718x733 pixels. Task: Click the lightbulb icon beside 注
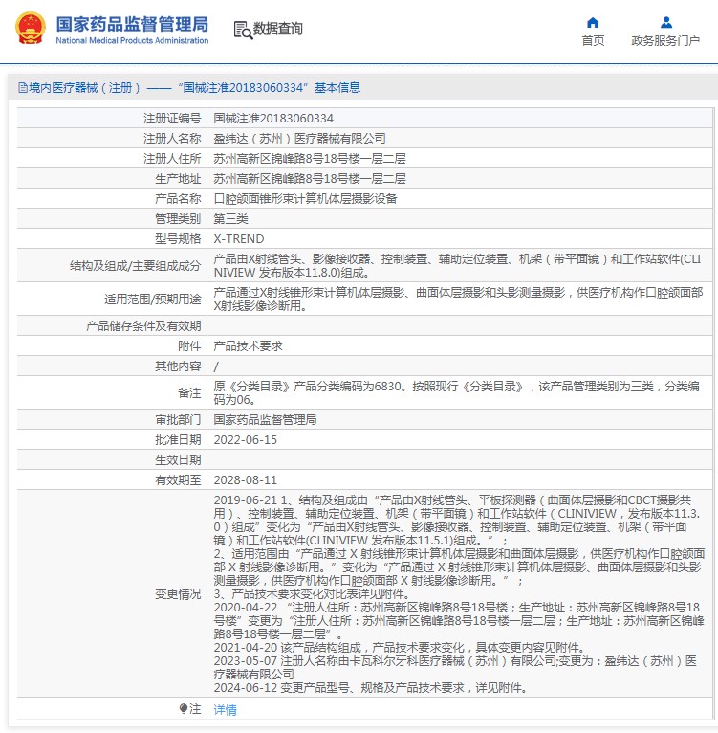point(184,709)
